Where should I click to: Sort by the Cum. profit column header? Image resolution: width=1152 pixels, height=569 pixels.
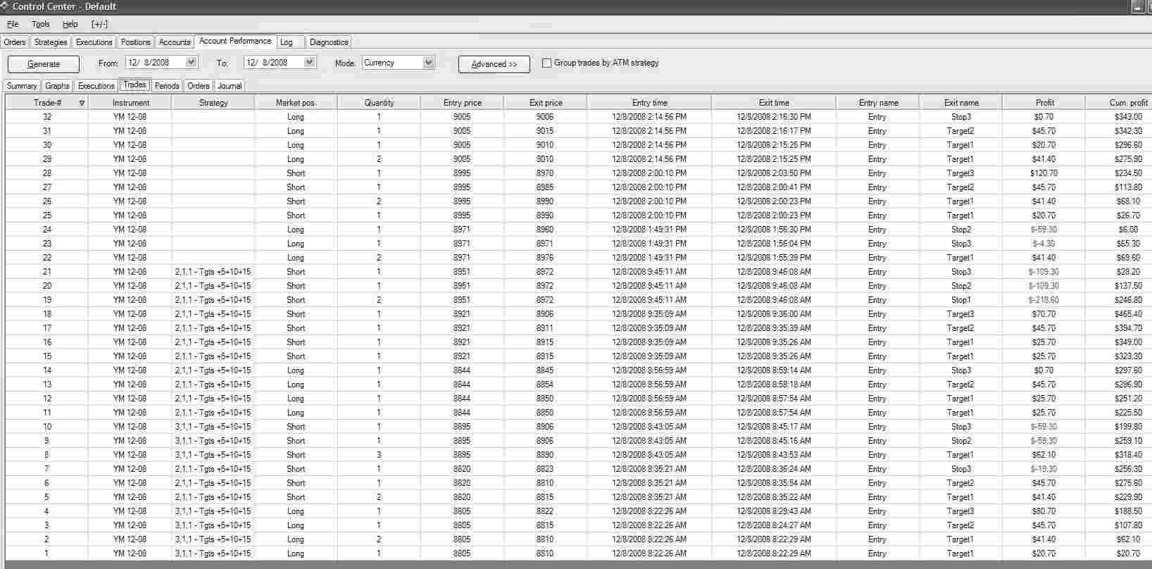1120,103
